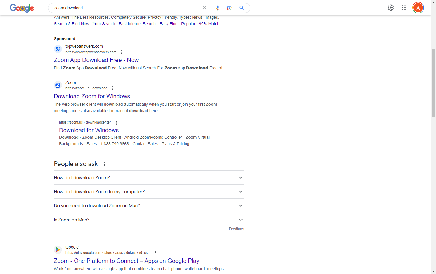
Task: Click the Google logo
Action: [x=22, y=8]
